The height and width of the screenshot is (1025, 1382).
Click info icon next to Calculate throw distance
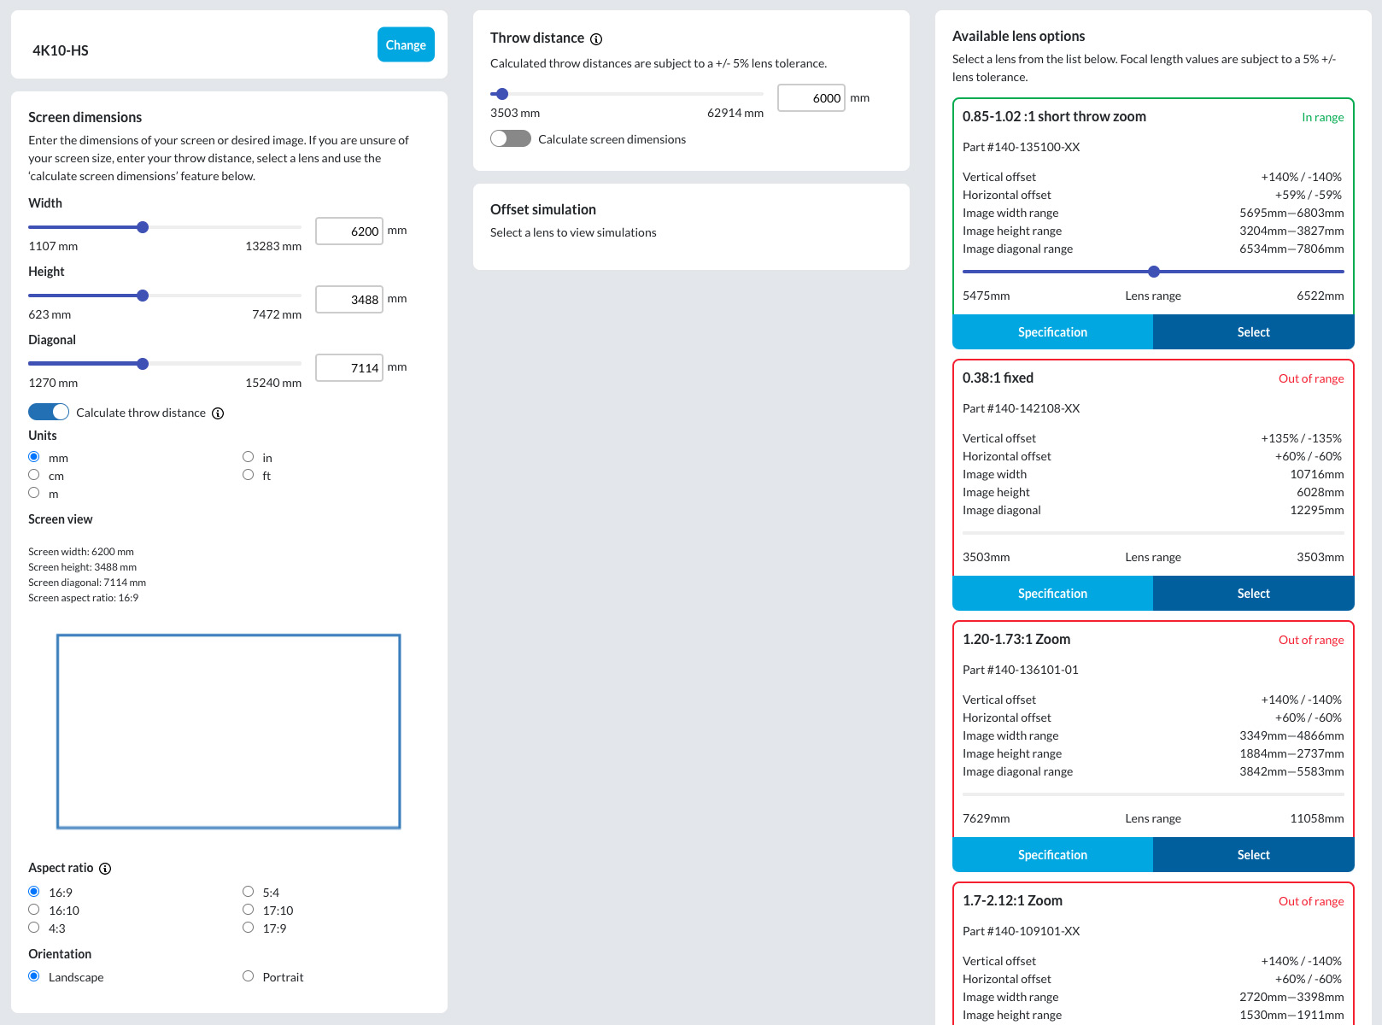coord(218,413)
